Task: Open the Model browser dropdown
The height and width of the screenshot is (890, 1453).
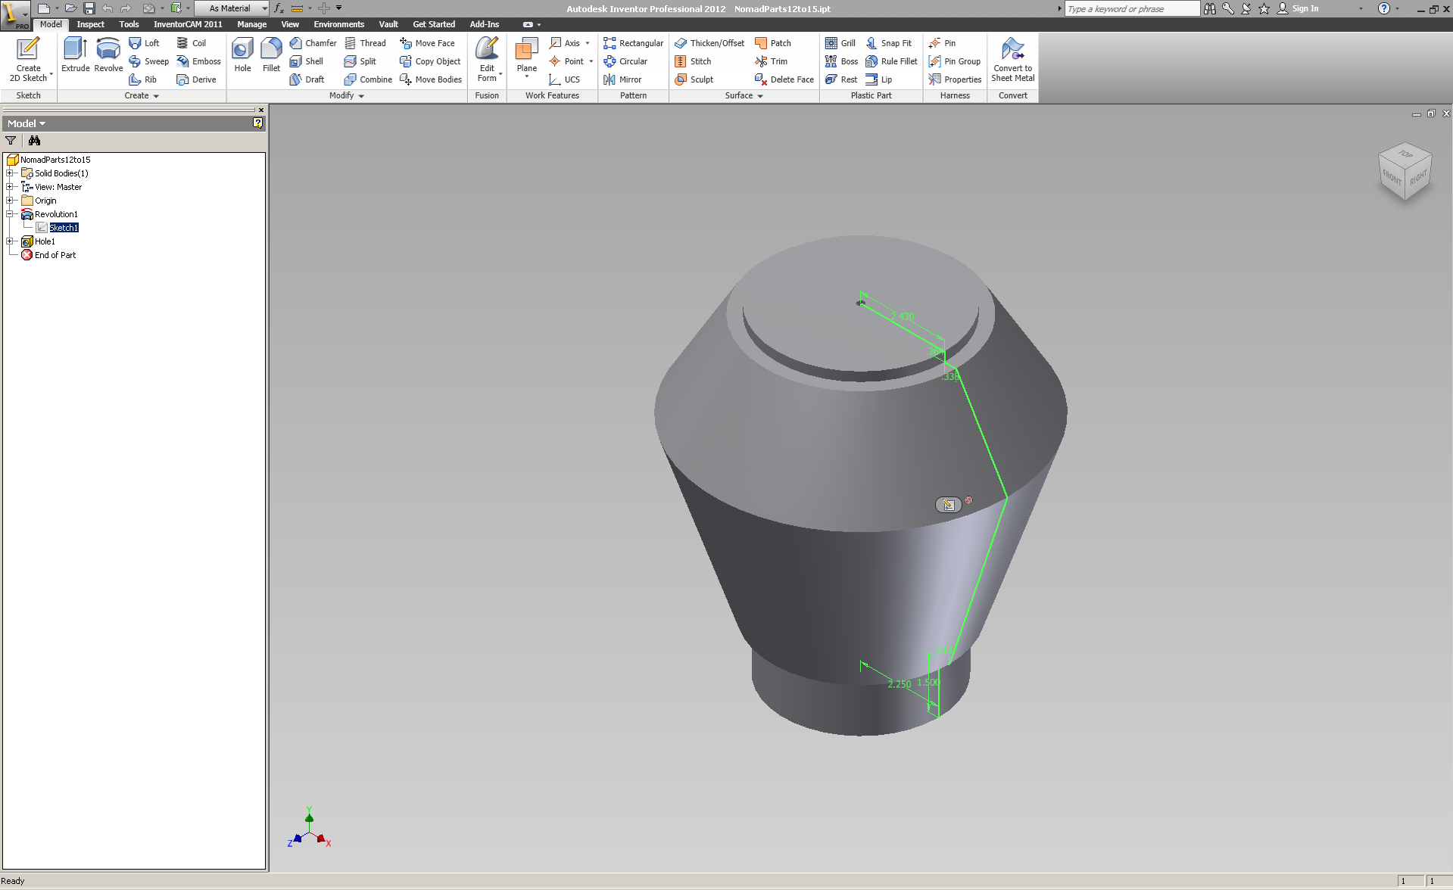Action: [x=27, y=123]
